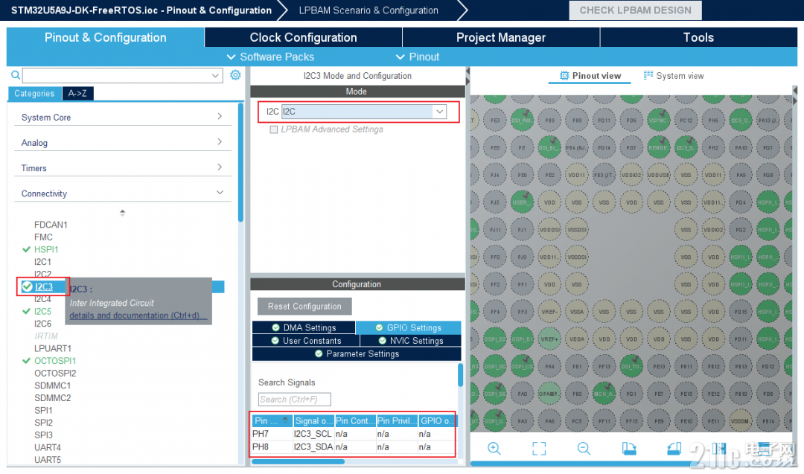Viewport: 804px width, 474px height.
Task: Collapse the Connectivity category
Action: point(123,193)
